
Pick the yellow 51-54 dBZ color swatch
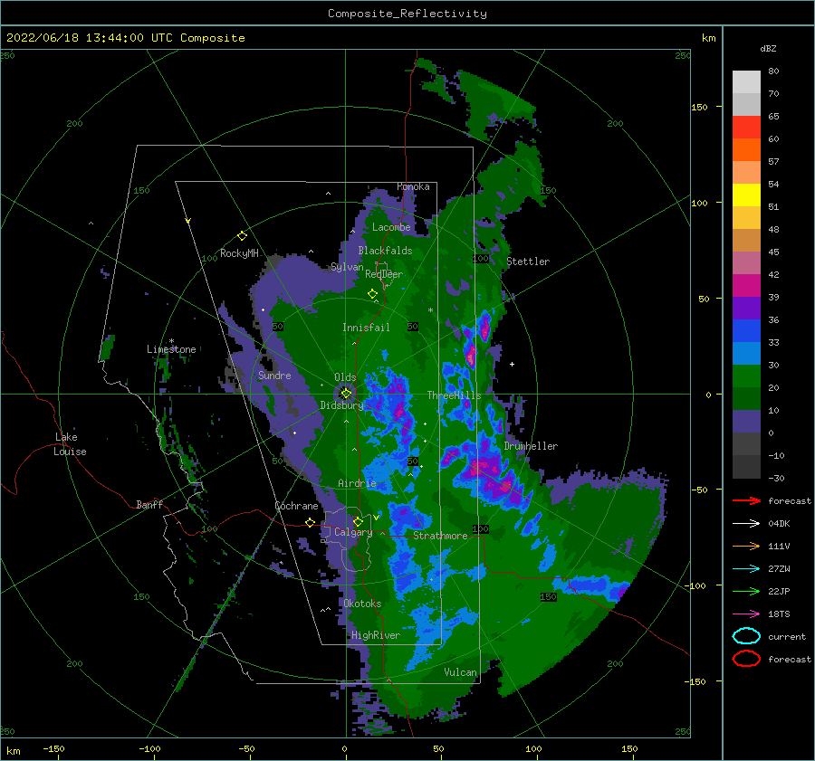point(746,195)
